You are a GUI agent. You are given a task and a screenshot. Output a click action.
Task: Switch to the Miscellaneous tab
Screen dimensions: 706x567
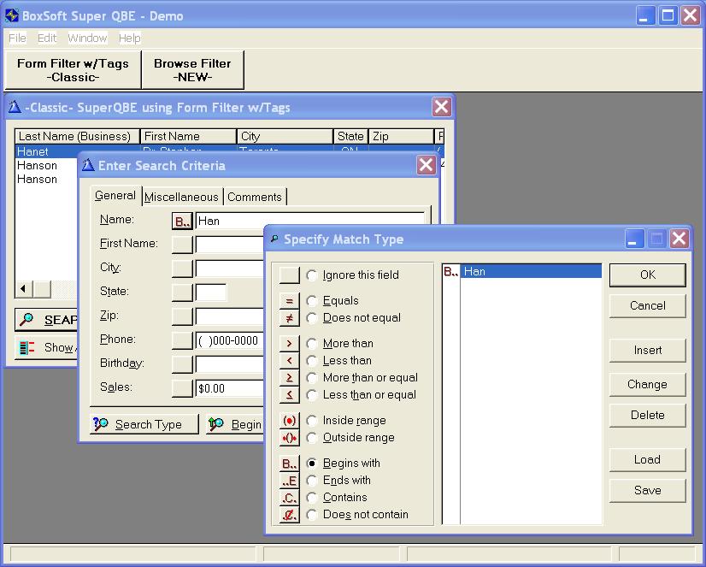181,197
